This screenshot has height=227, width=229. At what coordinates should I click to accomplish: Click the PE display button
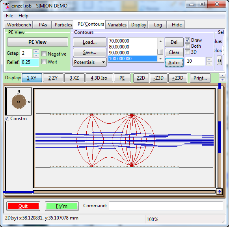122,78
